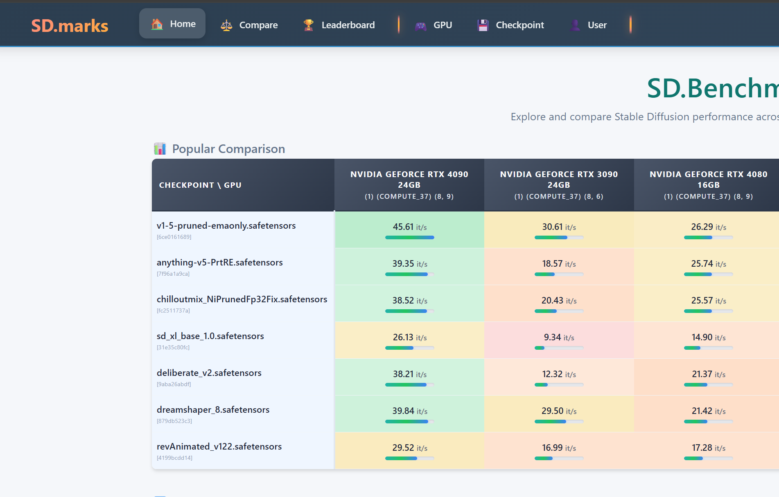
Task: Click the 26.13 it/s cell
Action: (409, 340)
